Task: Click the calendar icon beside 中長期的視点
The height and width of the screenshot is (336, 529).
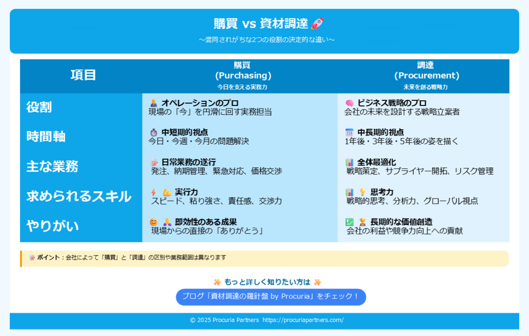Action: (x=349, y=132)
